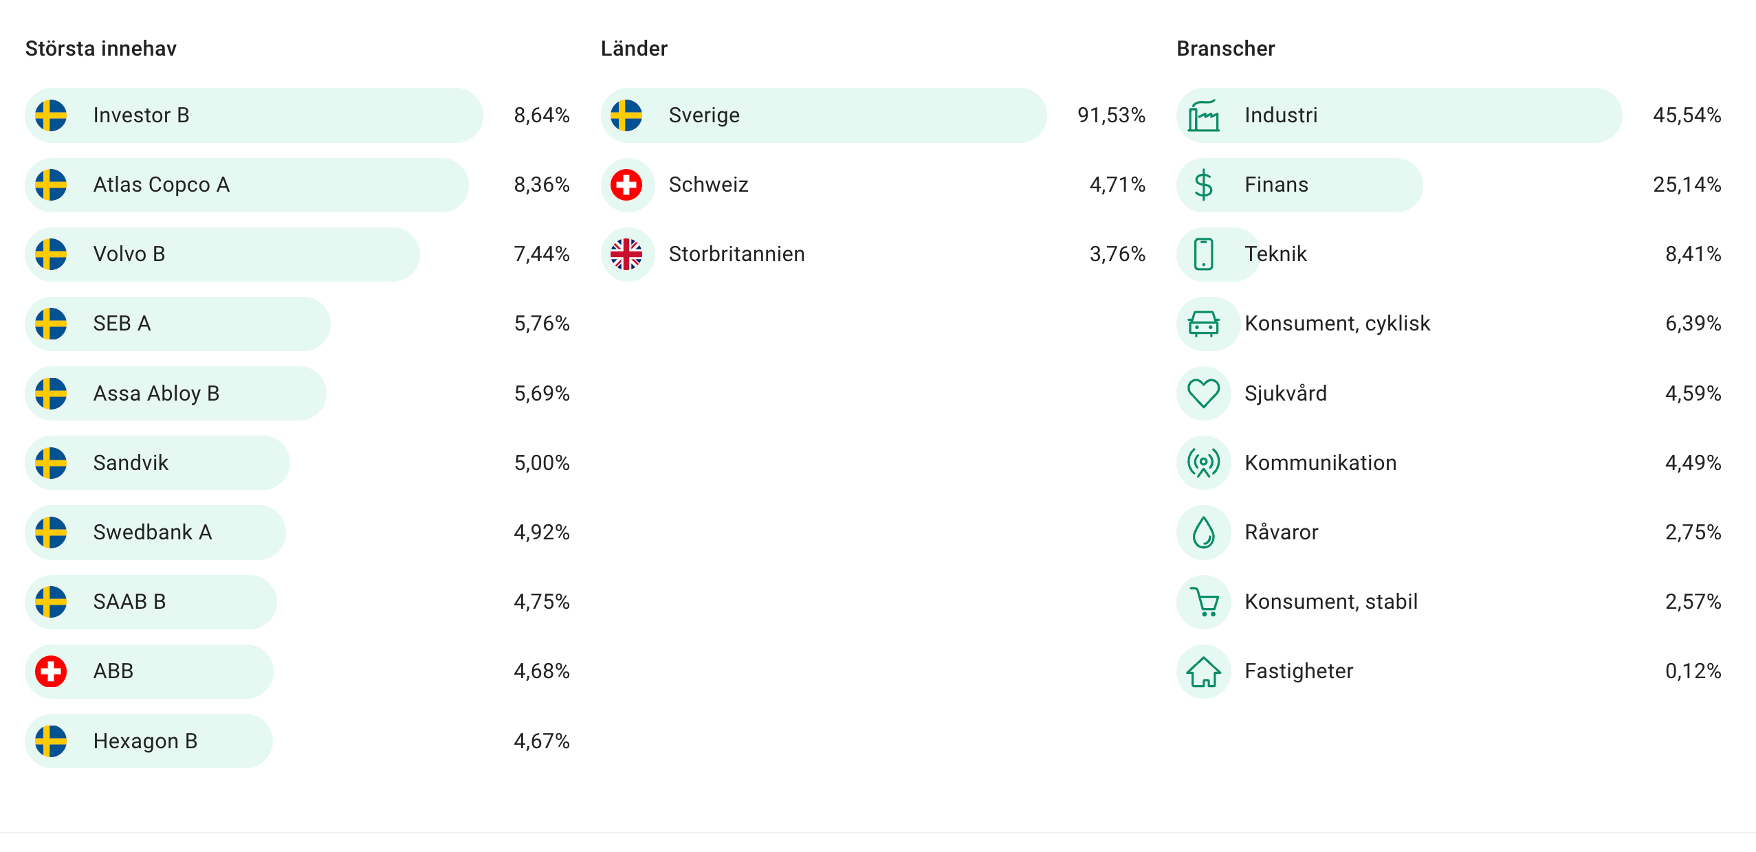The width and height of the screenshot is (1756, 852).
Task: Click the Råvaror droplet icon
Action: [1203, 532]
